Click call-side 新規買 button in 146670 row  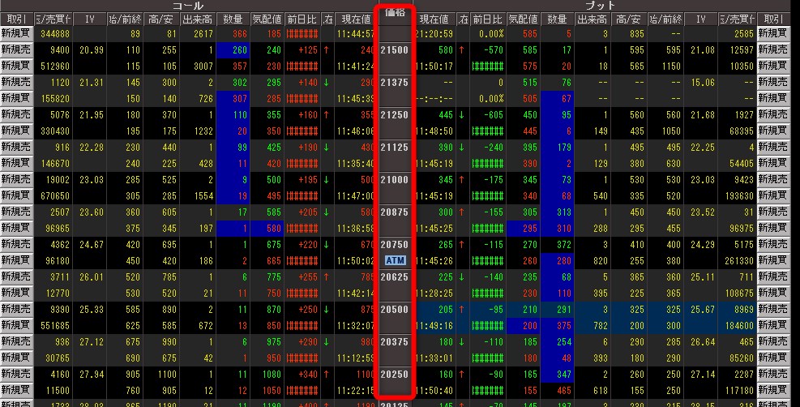(16, 163)
